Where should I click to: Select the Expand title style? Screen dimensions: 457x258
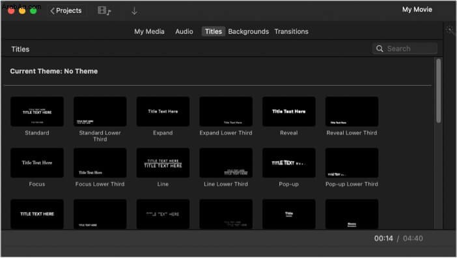pos(163,111)
